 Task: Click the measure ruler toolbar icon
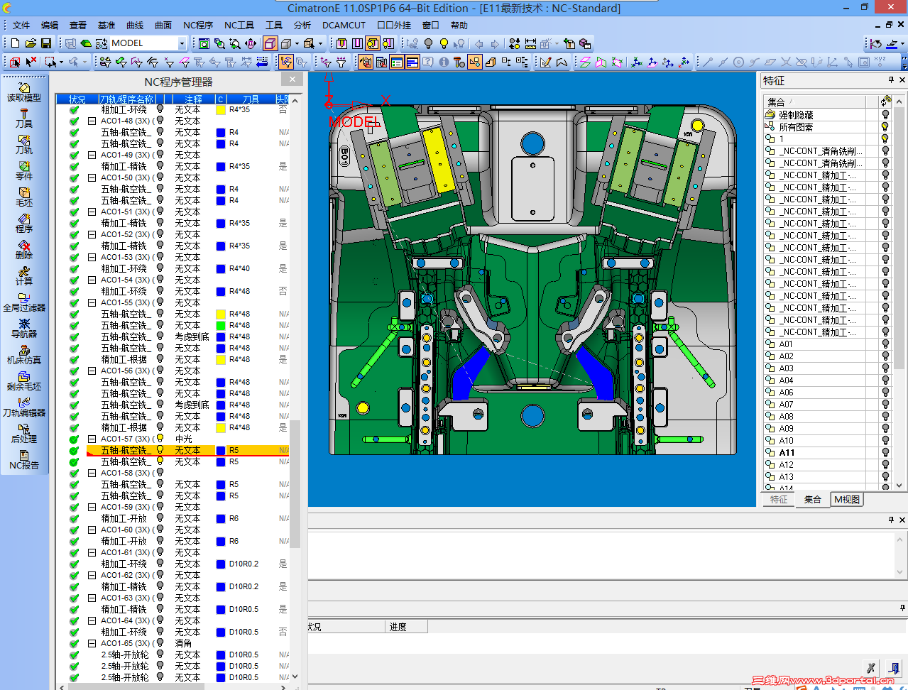click(530, 43)
